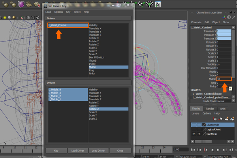Click layer list horizontal scrollbar thumb

[x=203, y=141]
